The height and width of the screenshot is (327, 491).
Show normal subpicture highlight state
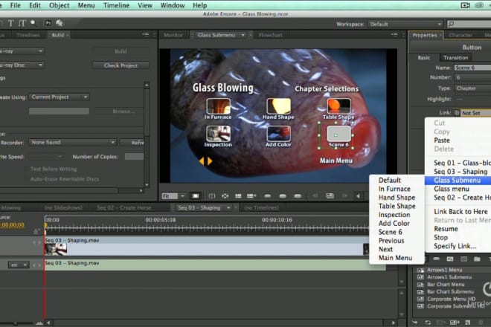(267, 196)
